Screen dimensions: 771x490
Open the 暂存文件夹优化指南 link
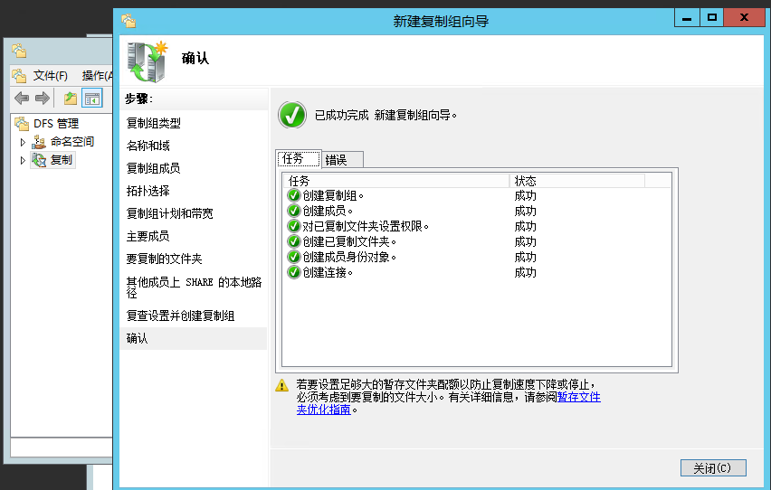click(579, 397)
